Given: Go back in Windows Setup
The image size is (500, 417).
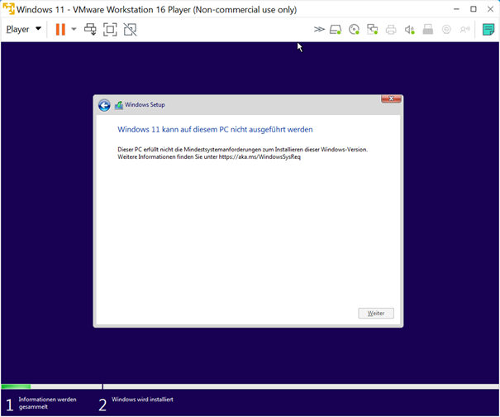Looking at the screenshot, I should coord(104,105).
